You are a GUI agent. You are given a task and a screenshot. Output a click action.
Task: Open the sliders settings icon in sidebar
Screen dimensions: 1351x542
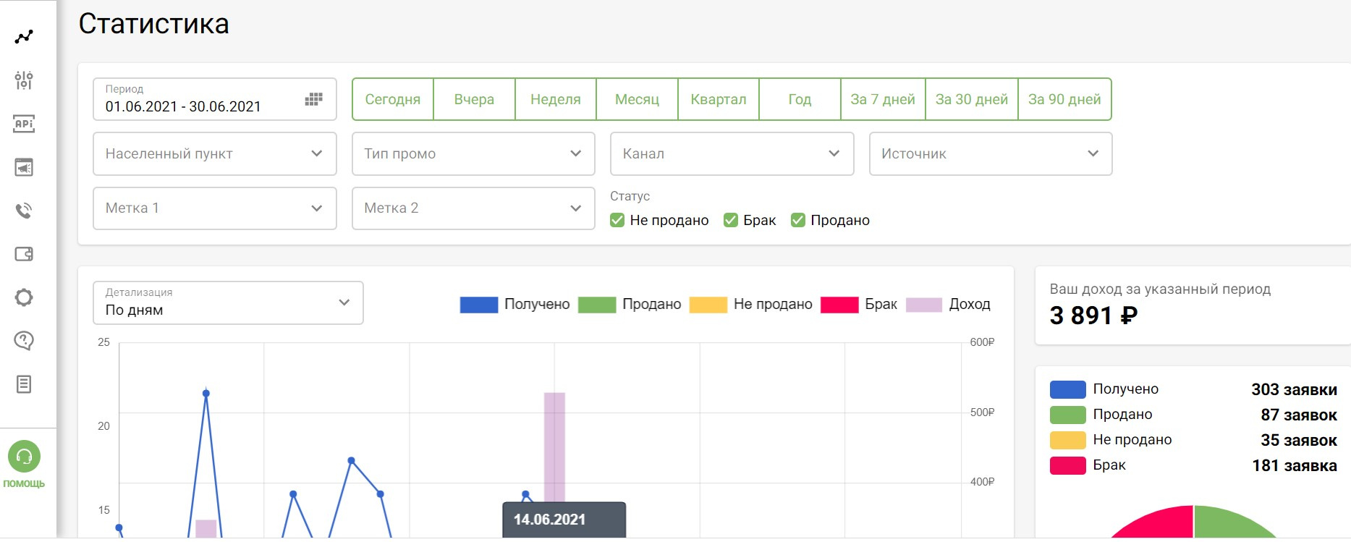(24, 80)
